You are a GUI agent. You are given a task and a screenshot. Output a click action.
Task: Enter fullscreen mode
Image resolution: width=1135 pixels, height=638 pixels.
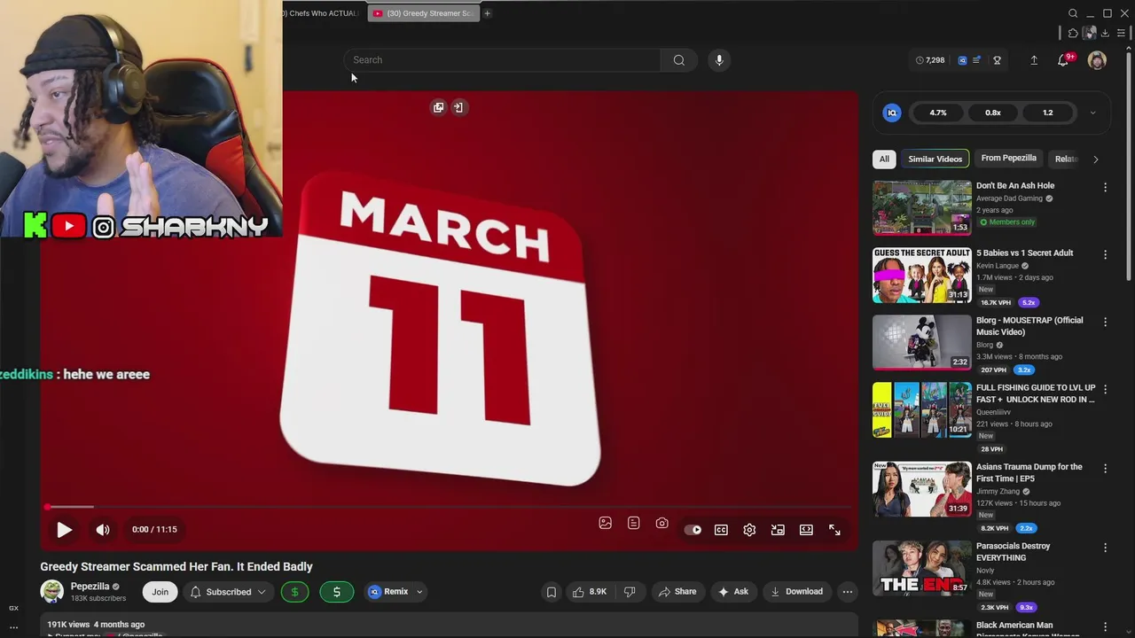pyautogui.click(x=834, y=530)
